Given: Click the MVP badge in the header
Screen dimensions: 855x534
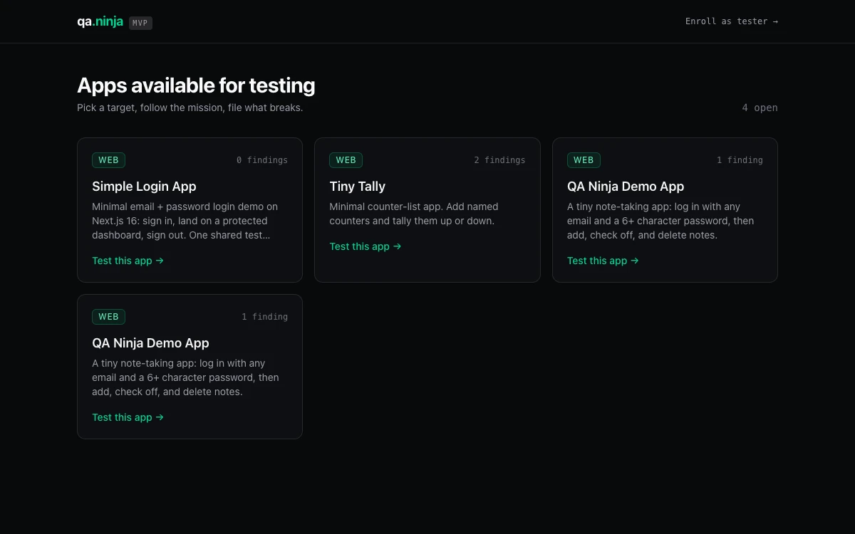Looking at the screenshot, I should coord(140,23).
